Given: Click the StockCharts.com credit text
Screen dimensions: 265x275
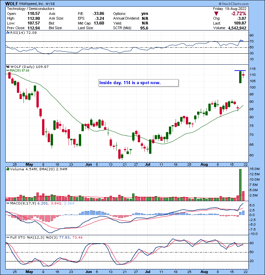Looking at the screenshot, I should point(234,4).
